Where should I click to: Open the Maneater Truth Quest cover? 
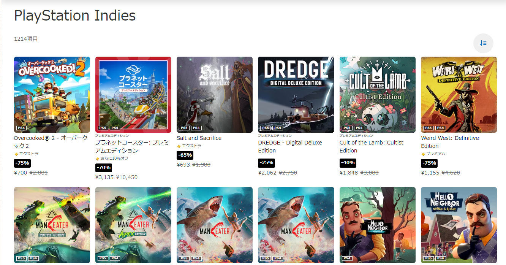pyautogui.click(x=52, y=225)
